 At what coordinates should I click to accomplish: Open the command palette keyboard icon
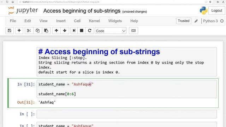(133, 31)
